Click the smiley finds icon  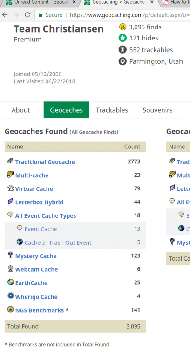click(122, 27)
